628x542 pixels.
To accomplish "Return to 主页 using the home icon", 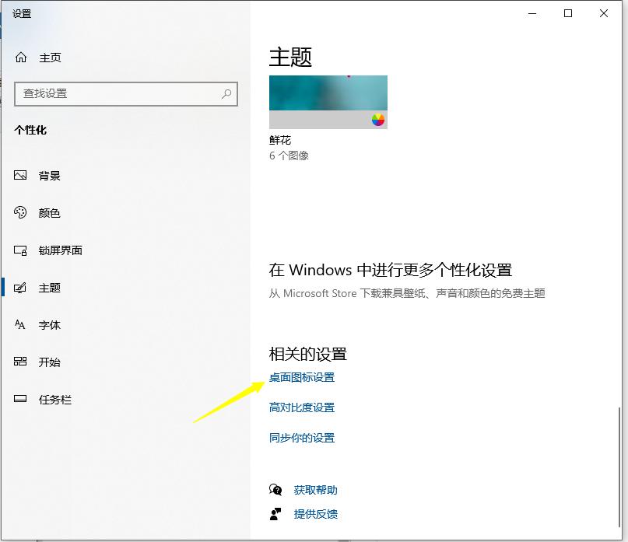I will point(19,57).
